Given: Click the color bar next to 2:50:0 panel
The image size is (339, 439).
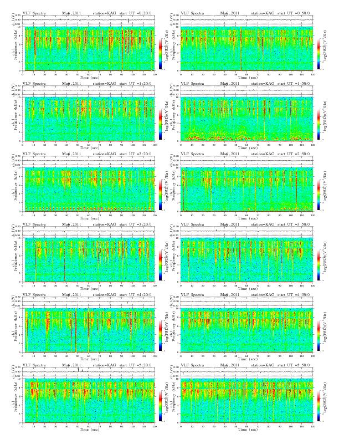Looking at the screenshot, I should [319, 195].
